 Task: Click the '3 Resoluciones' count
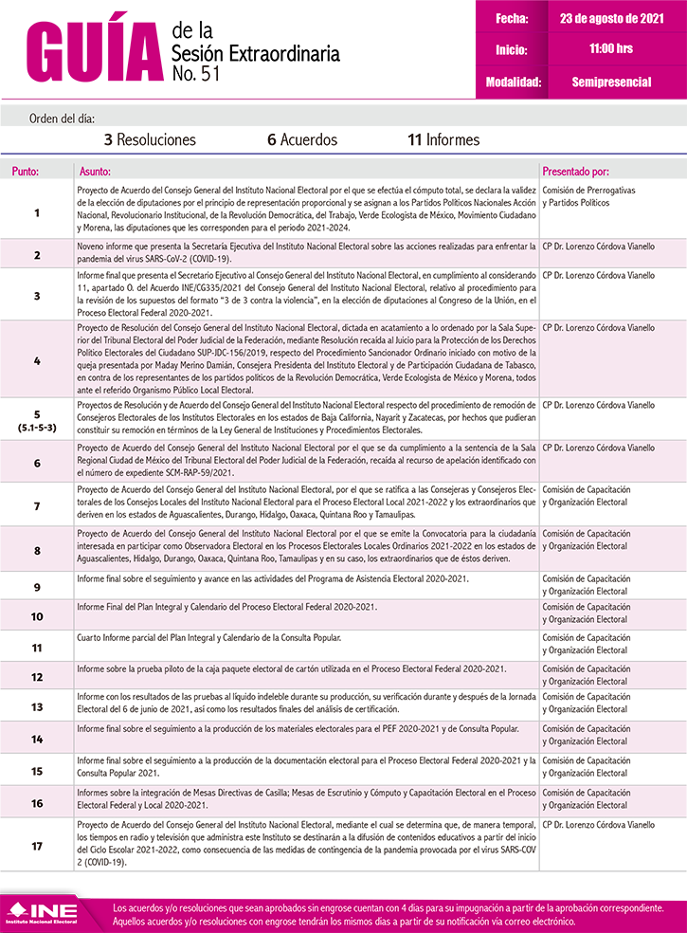click(x=150, y=139)
